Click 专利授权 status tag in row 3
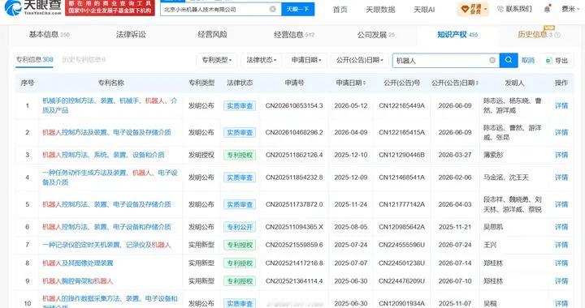This screenshot has height=308, width=585. (240, 155)
